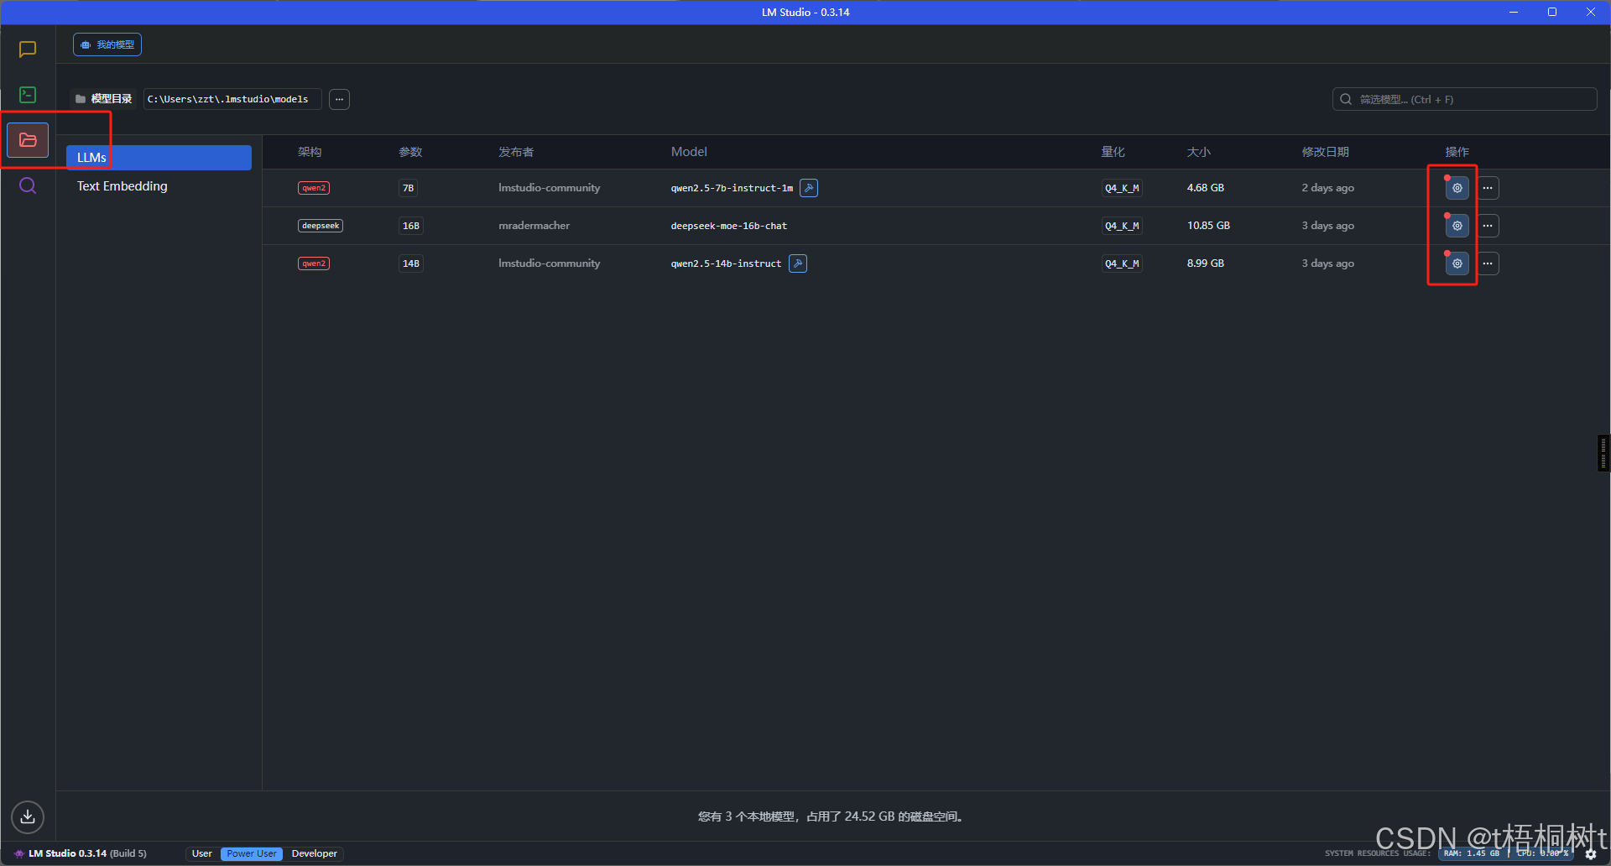Click RAM and CPU usage indicator
1611x866 pixels.
[1506, 853]
